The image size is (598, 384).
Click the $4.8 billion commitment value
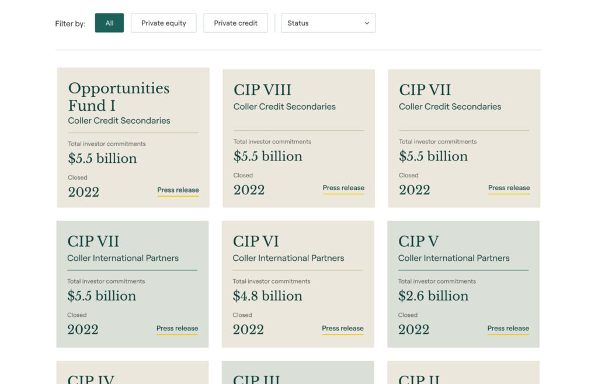[x=267, y=296]
